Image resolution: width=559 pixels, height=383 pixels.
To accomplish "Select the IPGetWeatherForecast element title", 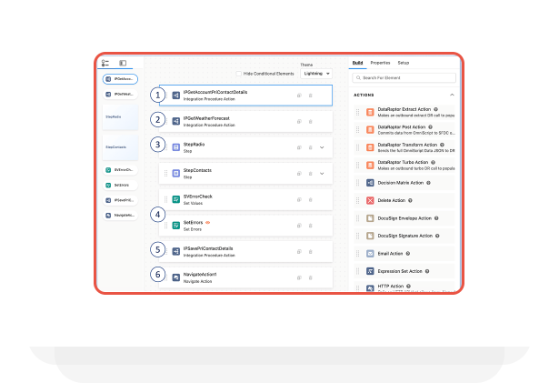I will tap(206, 118).
